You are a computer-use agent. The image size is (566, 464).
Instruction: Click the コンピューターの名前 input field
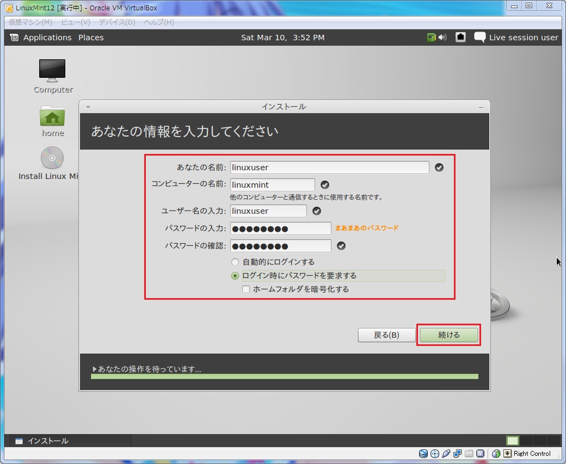[273, 185]
